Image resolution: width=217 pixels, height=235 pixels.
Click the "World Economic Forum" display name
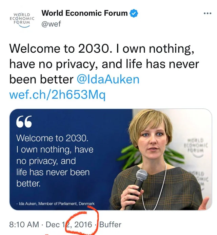84,14
